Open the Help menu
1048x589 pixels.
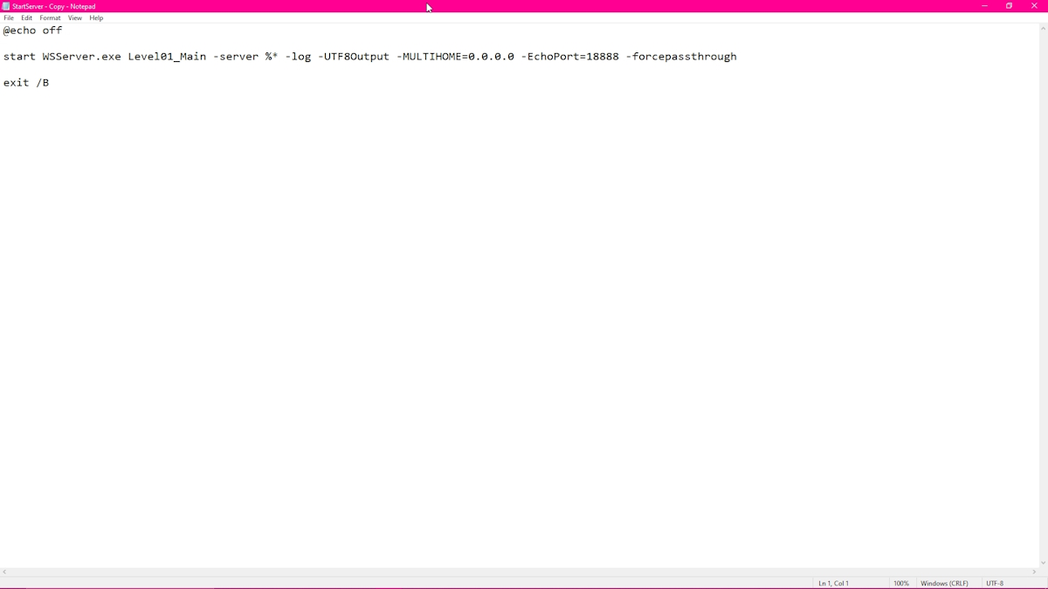tap(96, 18)
